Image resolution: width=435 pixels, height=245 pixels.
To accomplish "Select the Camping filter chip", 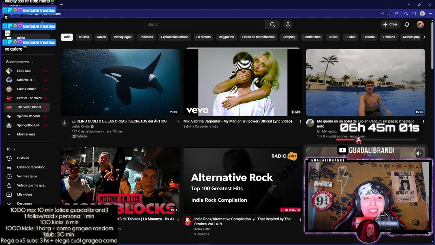I will [289, 37].
